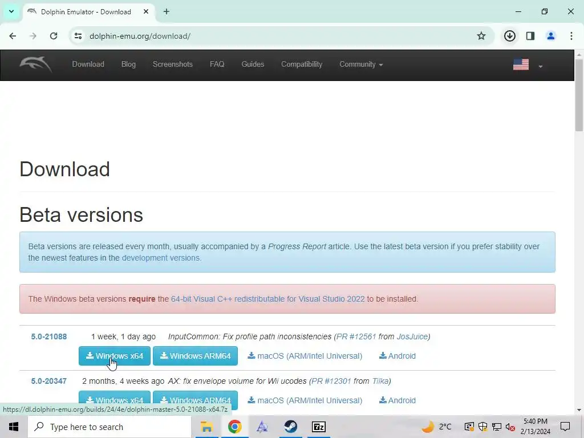Download macOS build for 5.0-20347
The image size is (584, 438).
click(305, 400)
